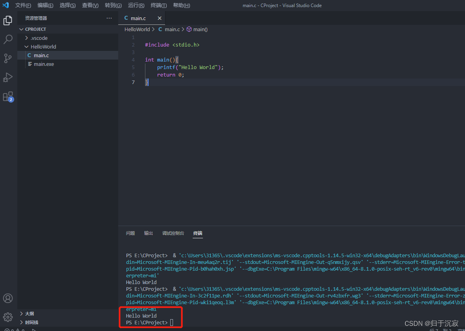Click the first Hello World terminal output
The image size is (465, 331).
pyautogui.click(x=141, y=282)
